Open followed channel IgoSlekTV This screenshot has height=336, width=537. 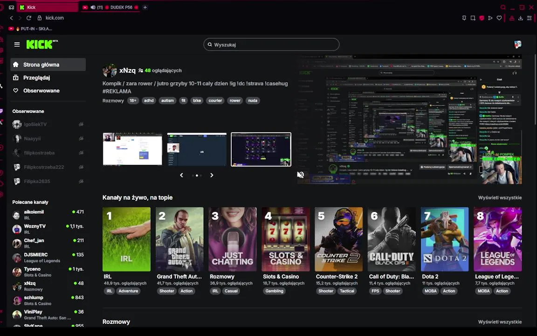[48, 124]
